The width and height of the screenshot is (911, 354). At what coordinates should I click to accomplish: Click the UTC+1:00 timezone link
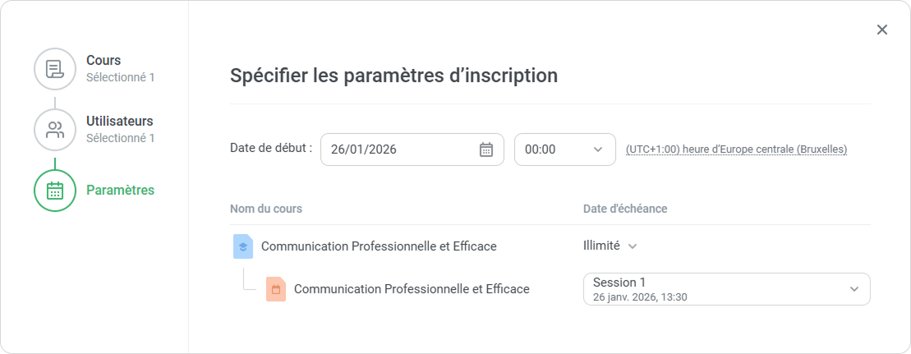point(736,149)
